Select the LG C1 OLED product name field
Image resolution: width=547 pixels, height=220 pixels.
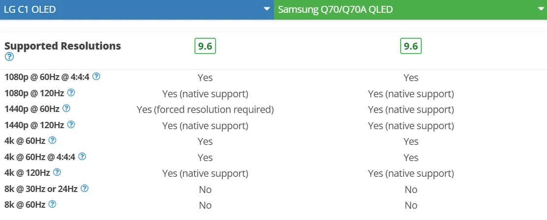(x=137, y=9)
